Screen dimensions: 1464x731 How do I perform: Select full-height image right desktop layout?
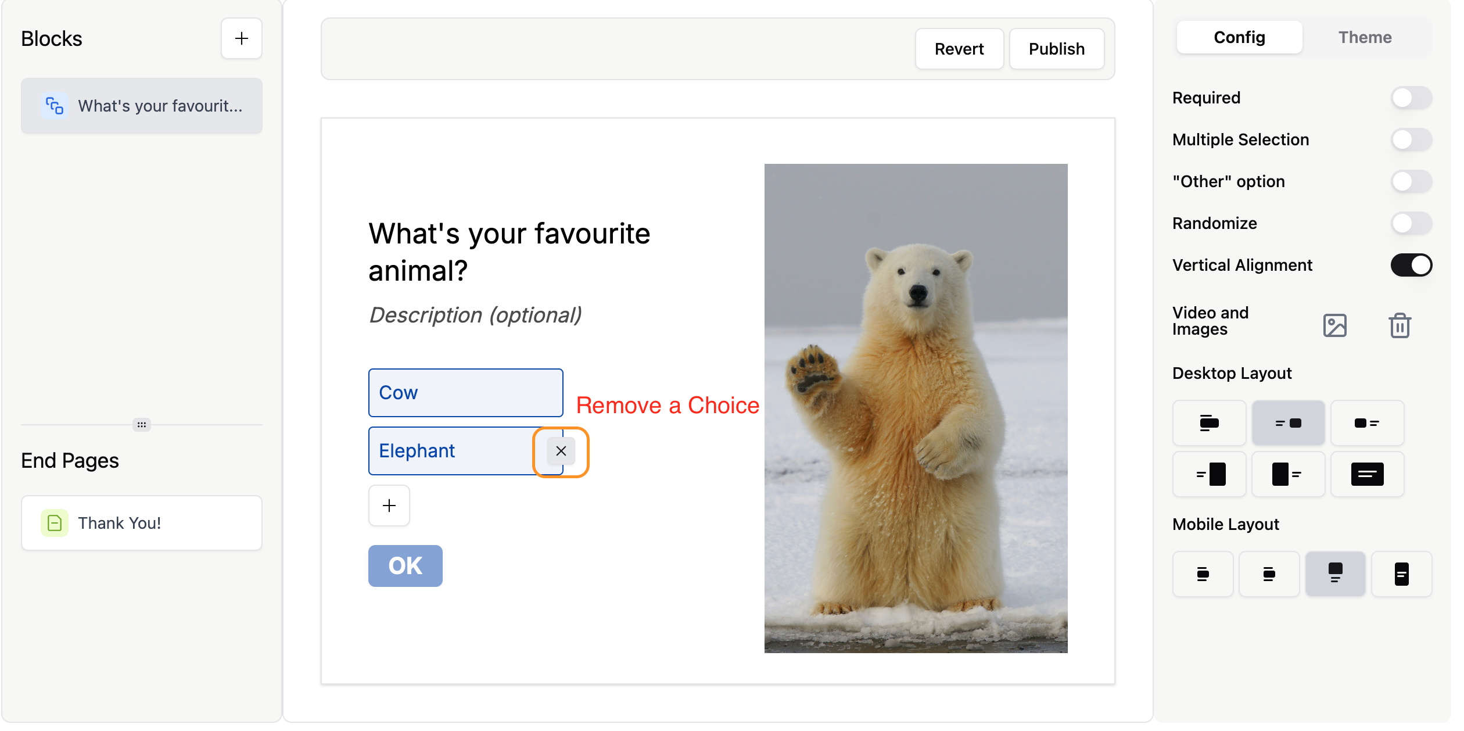coord(1209,474)
